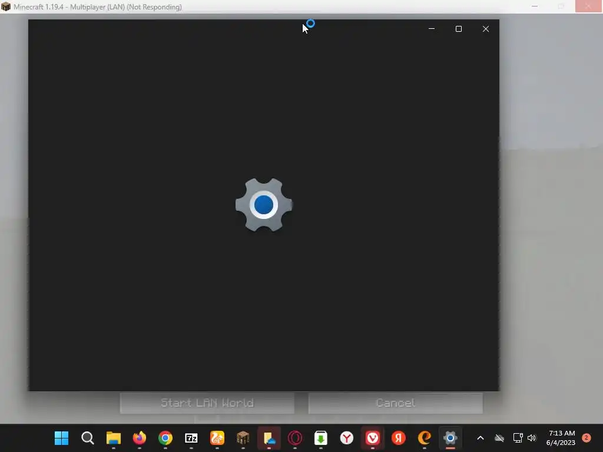Image resolution: width=603 pixels, height=452 pixels.
Task: Launch Firefox from the taskbar
Action: tap(139, 438)
